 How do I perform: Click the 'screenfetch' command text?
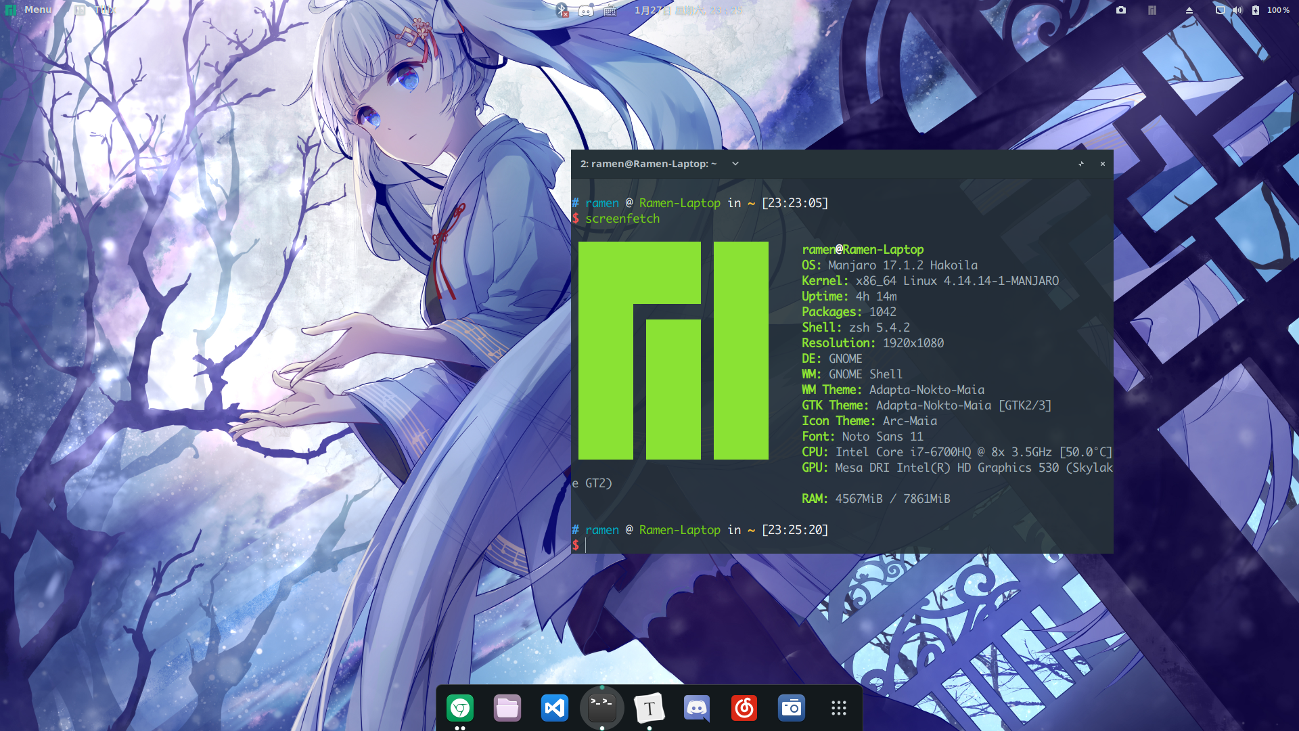click(x=622, y=219)
